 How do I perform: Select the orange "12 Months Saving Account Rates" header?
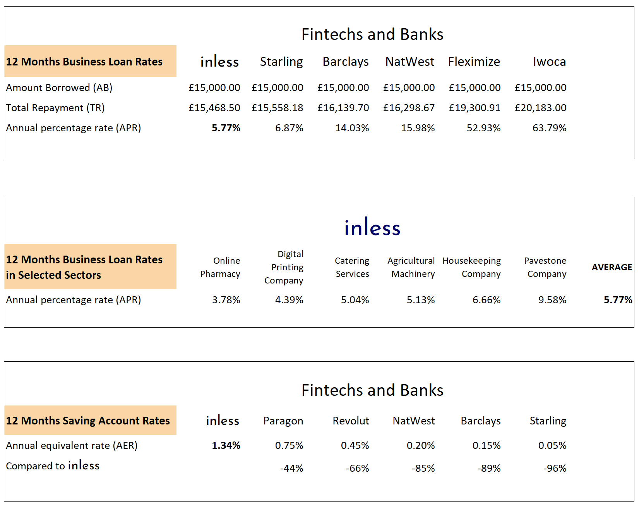pos(88,421)
